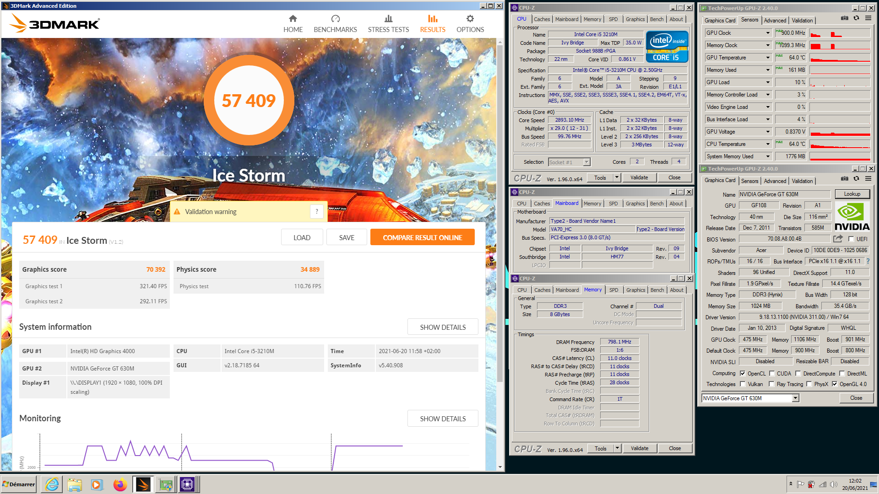Open Tools dropdown arrow in CPU window

pos(617,177)
